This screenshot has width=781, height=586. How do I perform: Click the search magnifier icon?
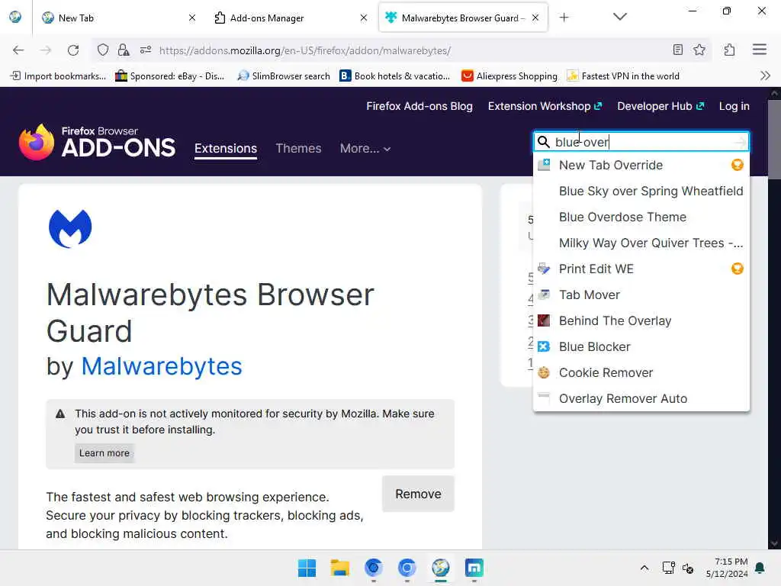pos(543,142)
